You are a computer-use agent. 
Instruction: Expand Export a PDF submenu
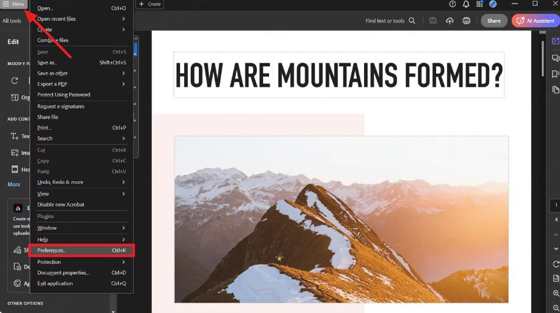point(81,84)
